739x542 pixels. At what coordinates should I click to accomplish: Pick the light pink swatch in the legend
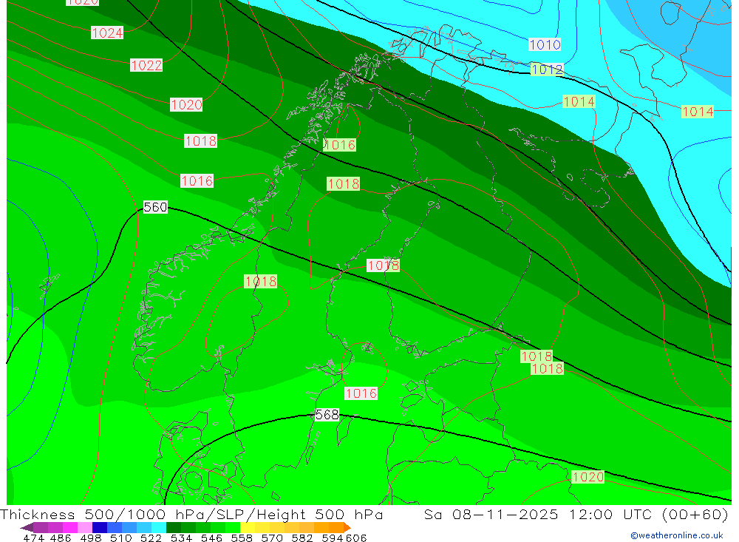click(84, 527)
